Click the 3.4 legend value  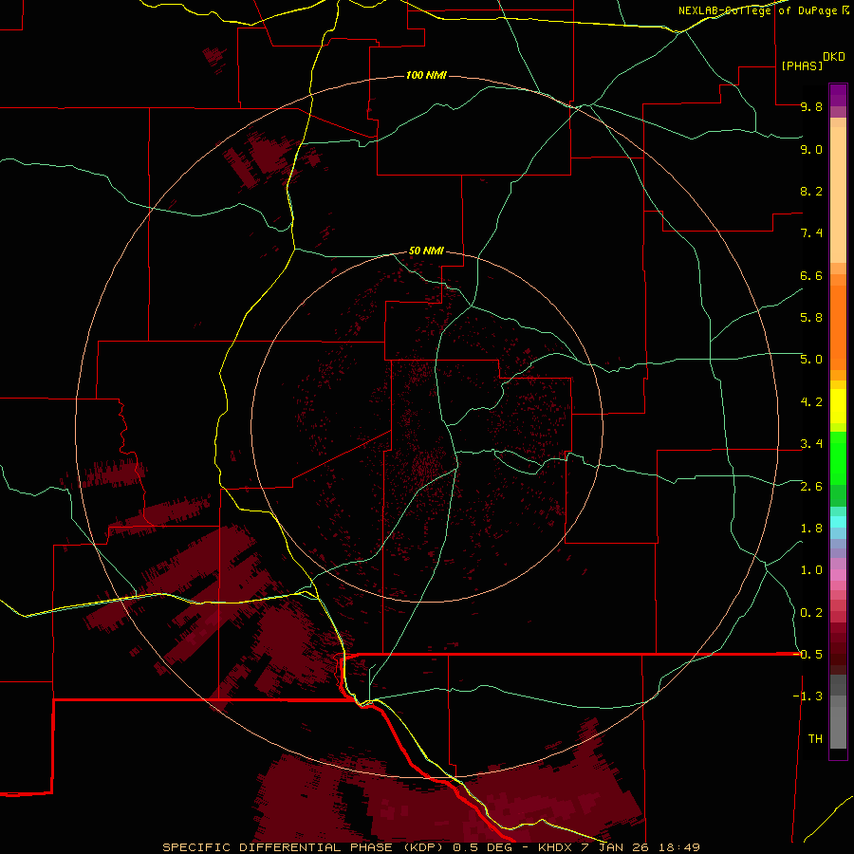pos(811,444)
